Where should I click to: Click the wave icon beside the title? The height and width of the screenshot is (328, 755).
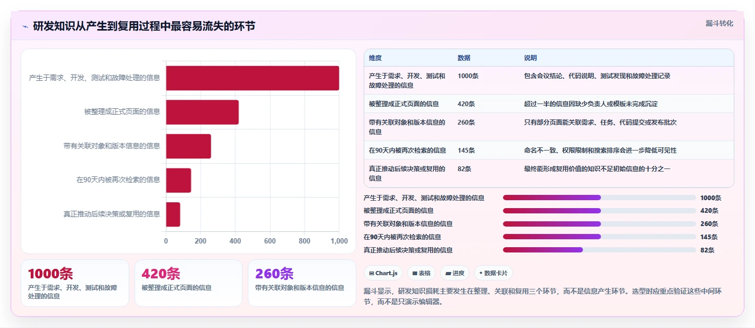point(25,26)
